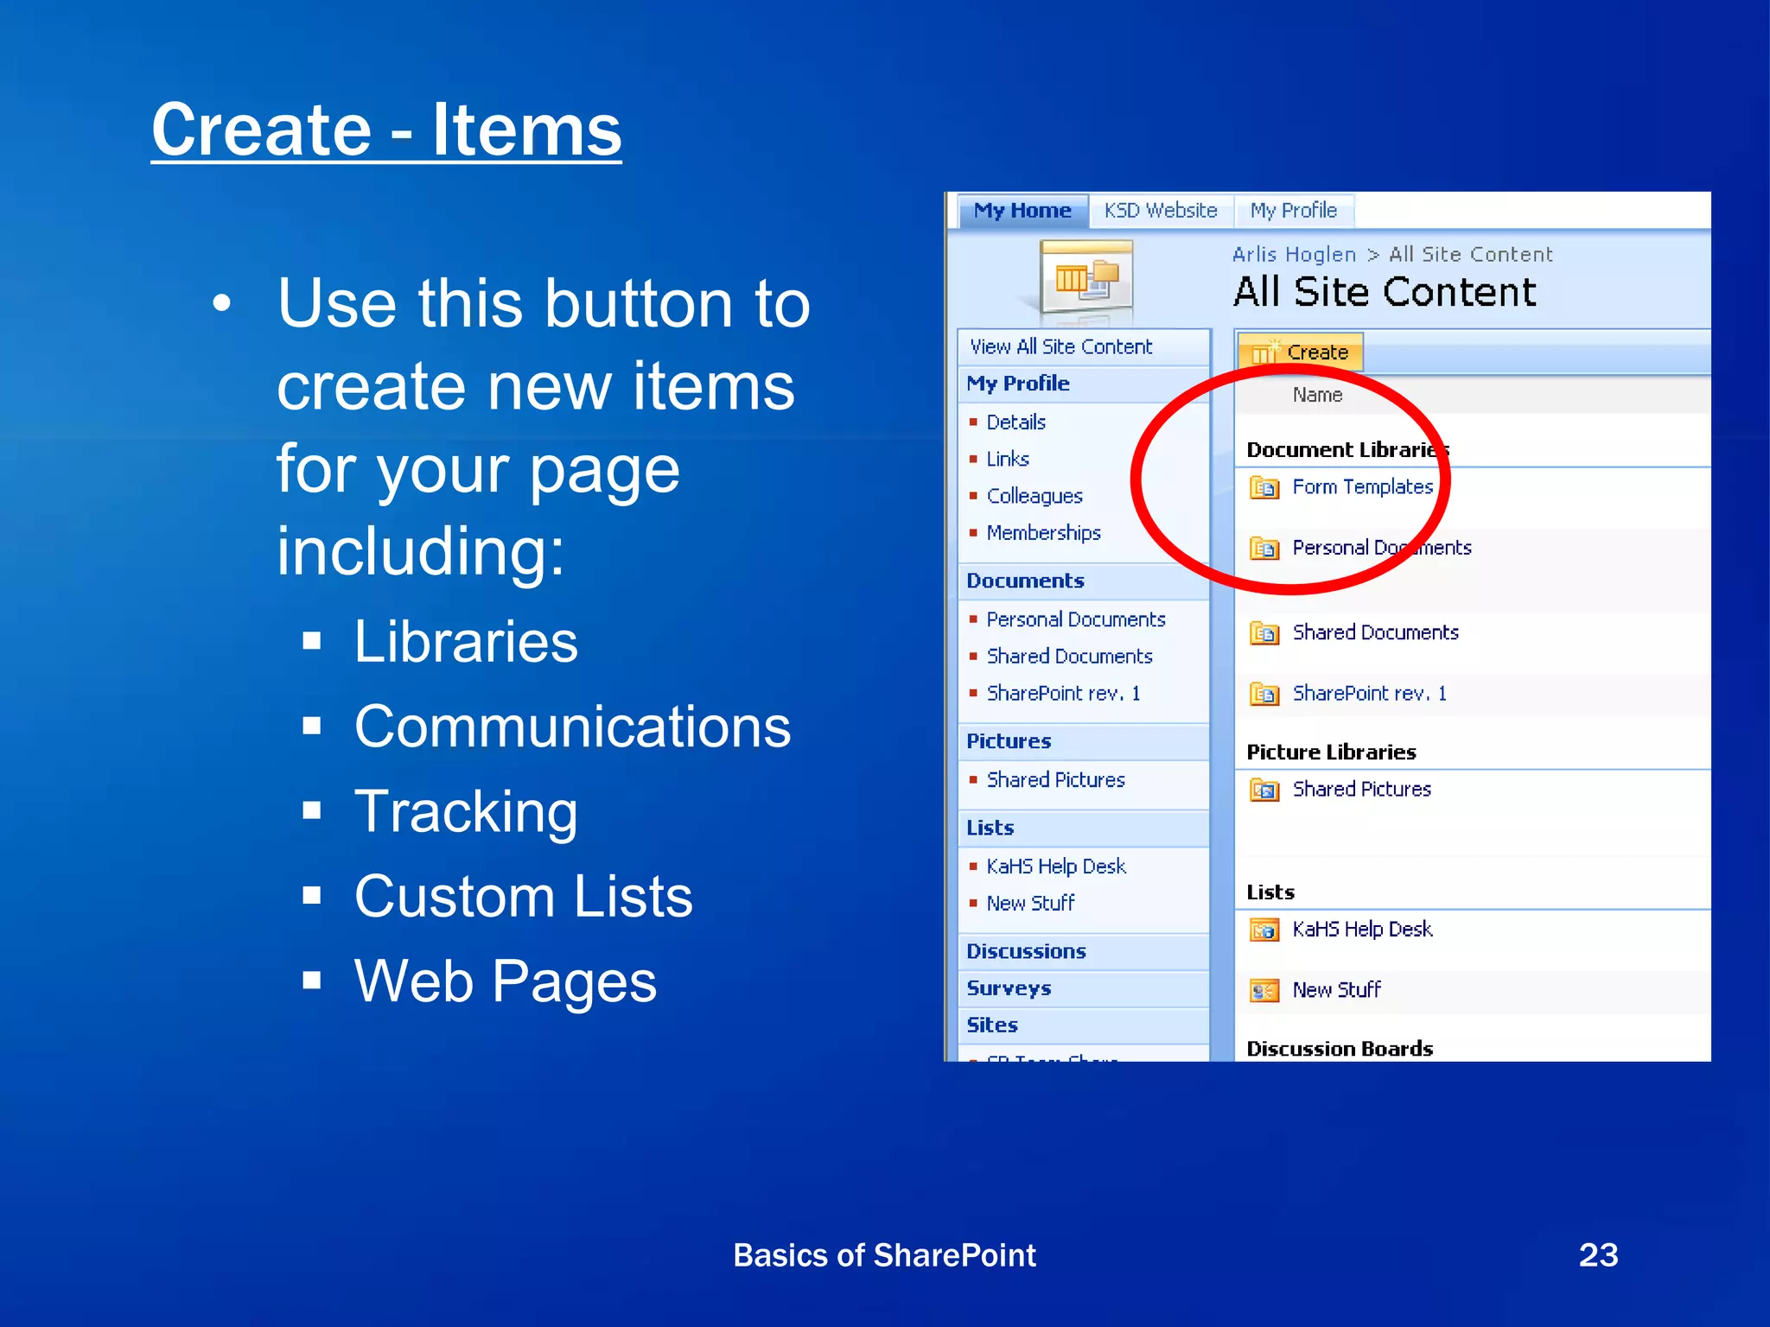Click View All Site Content link
The height and width of the screenshot is (1327, 1770).
pos(1061,346)
